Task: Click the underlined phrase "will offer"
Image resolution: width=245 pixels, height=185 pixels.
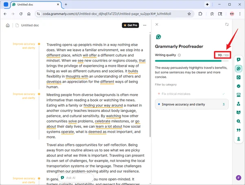Action: 90,55
